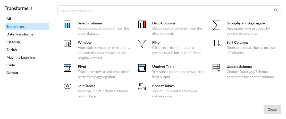Click the Join Tables title link
This screenshot has width=286, height=119.
(x=87, y=86)
